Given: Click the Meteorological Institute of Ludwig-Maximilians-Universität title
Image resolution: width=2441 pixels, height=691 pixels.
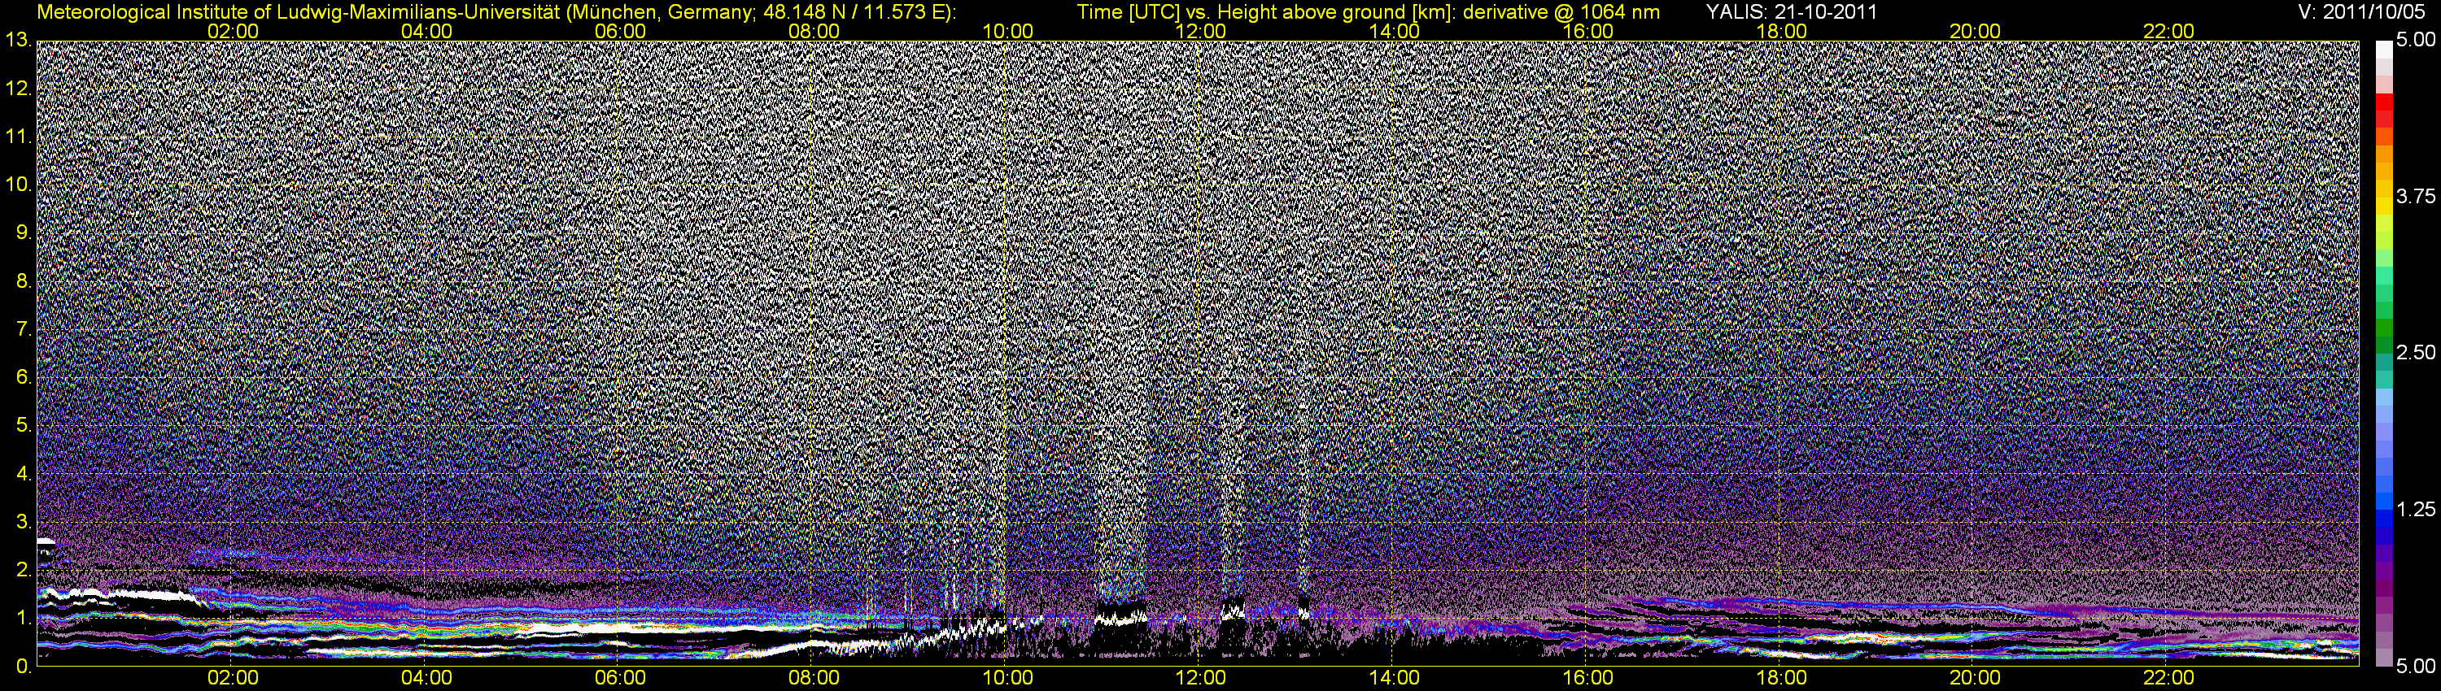Looking at the screenshot, I should click(496, 12).
